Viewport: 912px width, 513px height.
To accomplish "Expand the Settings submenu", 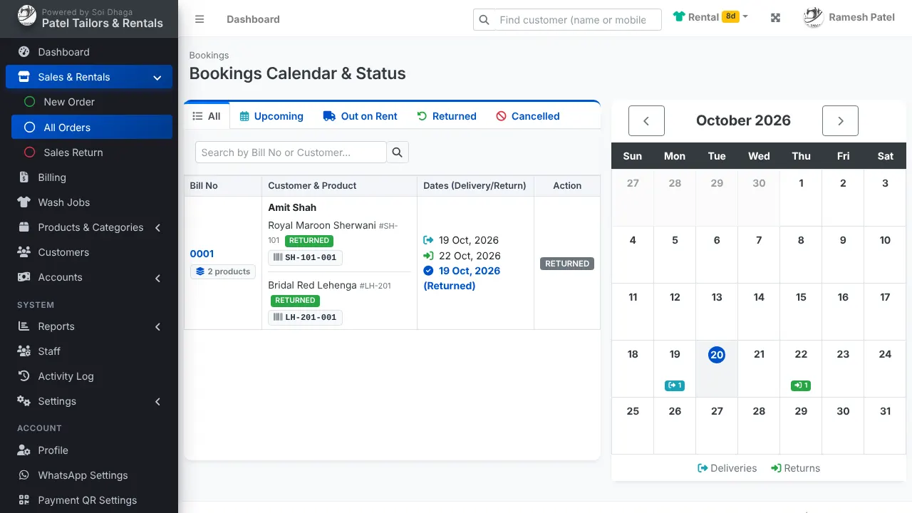I will point(89,401).
